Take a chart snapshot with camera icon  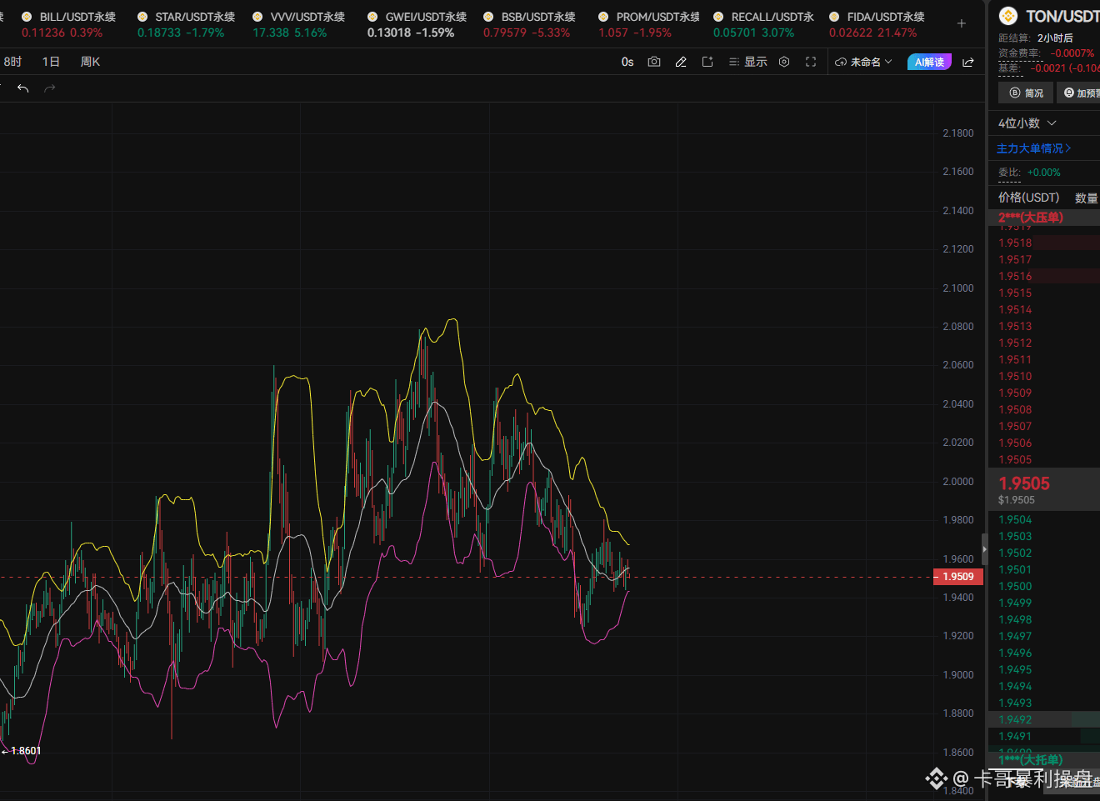[654, 62]
